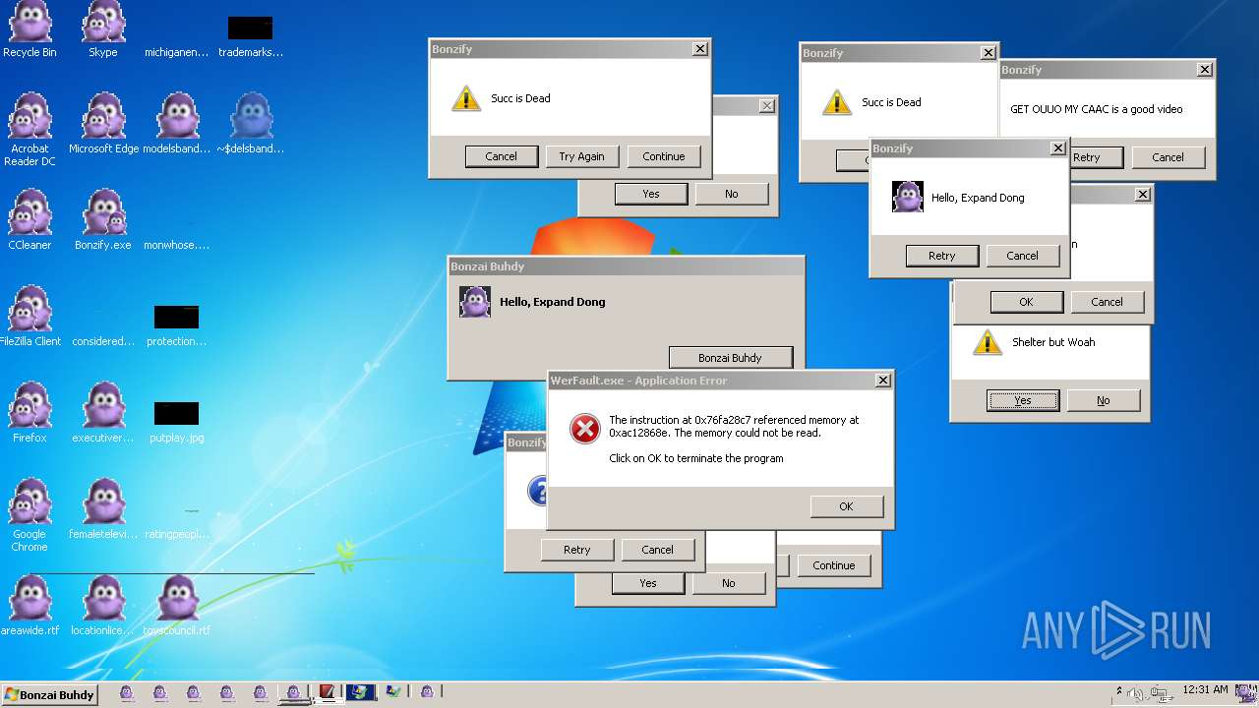Screen dimensions: 1259x708
Task: Click No in Shelter but Woah dialog
Action: pyautogui.click(x=1104, y=400)
